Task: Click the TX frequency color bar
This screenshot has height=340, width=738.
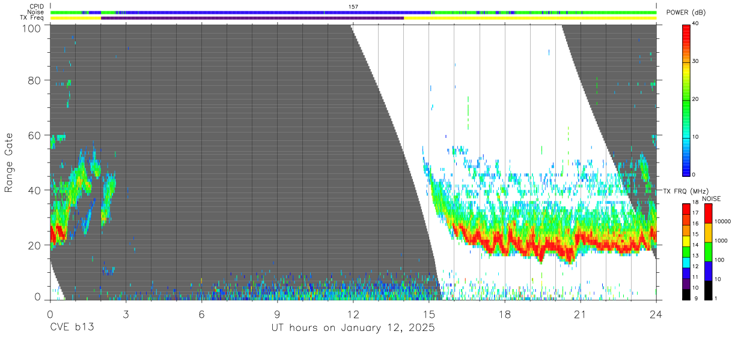Action: pyautogui.click(x=686, y=252)
